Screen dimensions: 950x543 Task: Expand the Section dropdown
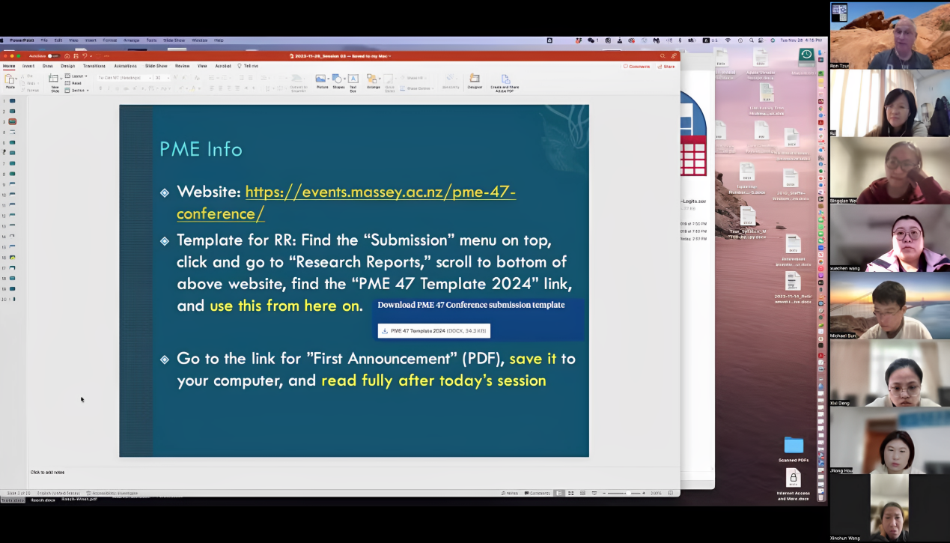pyautogui.click(x=77, y=91)
